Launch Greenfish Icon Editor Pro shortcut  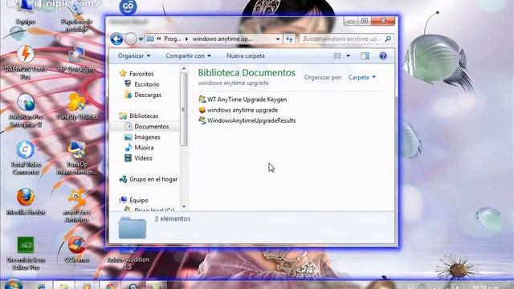pyautogui.click(x=25, y=254)
